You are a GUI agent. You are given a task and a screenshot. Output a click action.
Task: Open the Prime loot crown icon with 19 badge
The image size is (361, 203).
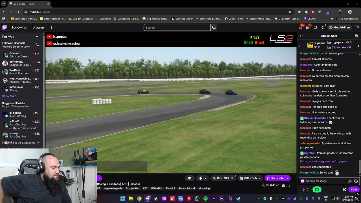pyautogui.click(x=301, y=27)
